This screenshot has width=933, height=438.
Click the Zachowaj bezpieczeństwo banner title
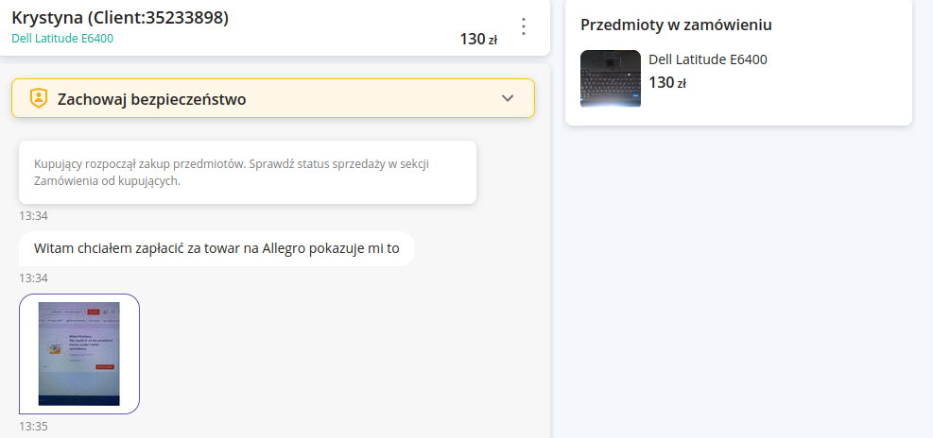[152, 99]
